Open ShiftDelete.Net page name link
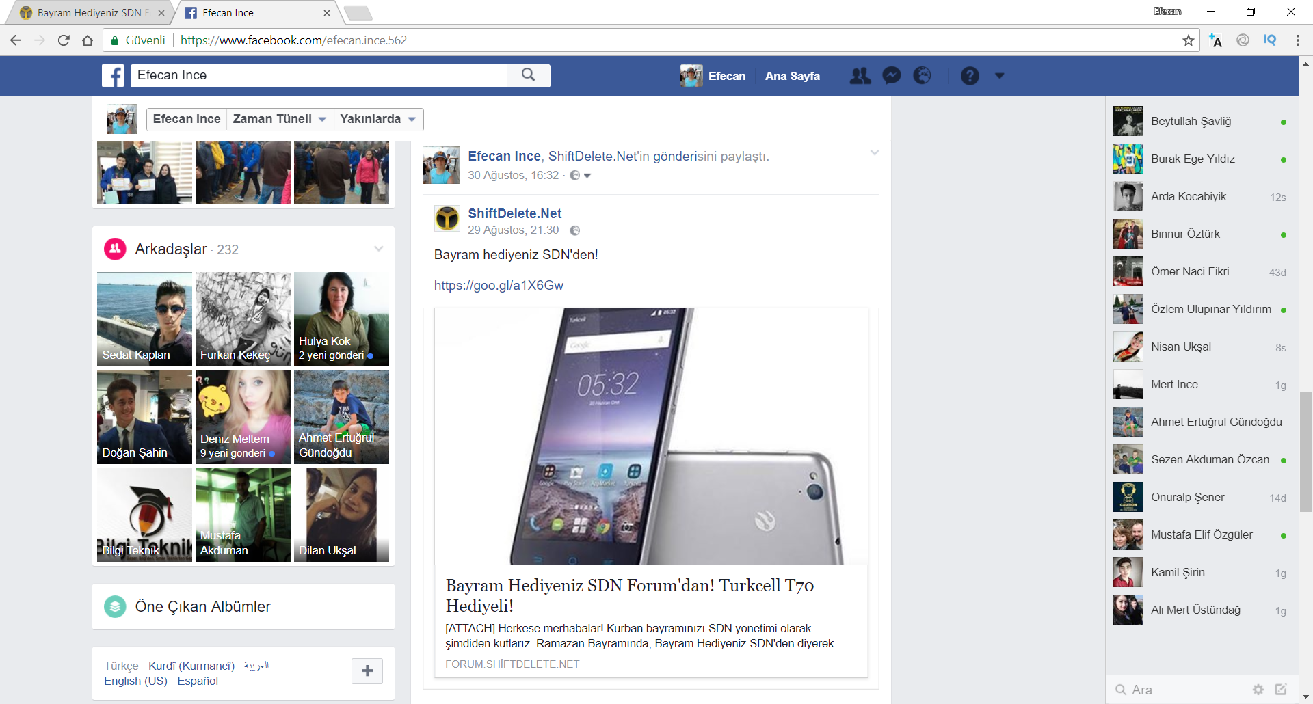The width and height of the screenshot is (1313, 704). (515, 213)
